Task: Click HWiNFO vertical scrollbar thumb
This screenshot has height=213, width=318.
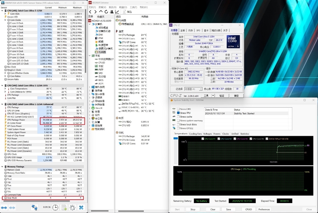Action: pyautogui.click(x=85, y=41)
